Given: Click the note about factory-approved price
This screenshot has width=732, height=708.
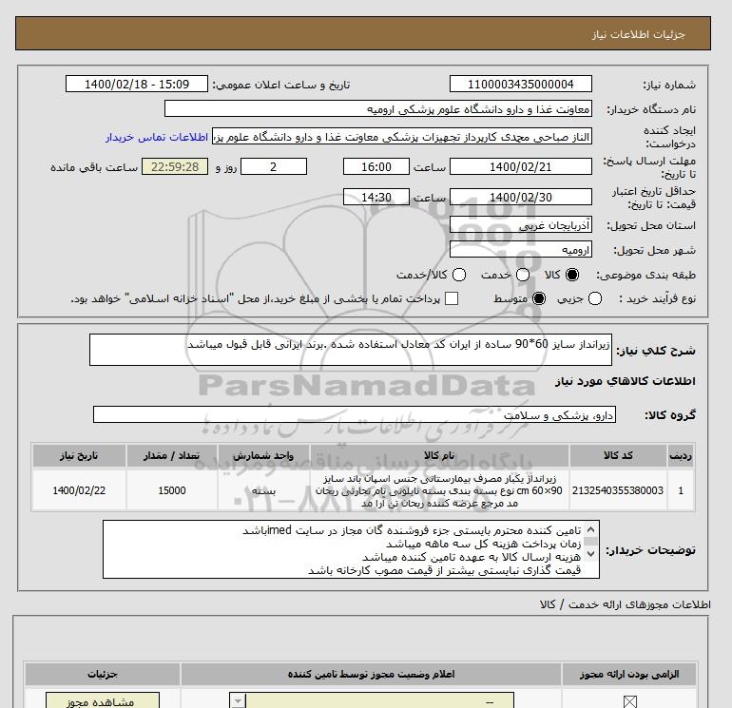Looking at the screenshot, I should click(x=445, y=570).
